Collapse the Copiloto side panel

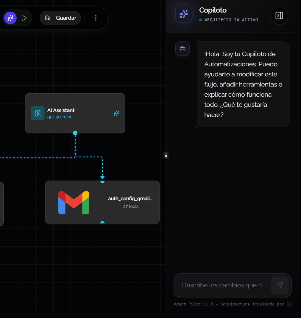[279, 16]
